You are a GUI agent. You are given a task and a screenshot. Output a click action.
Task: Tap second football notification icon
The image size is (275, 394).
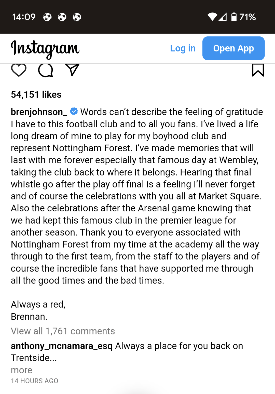[x=62, y=17]
